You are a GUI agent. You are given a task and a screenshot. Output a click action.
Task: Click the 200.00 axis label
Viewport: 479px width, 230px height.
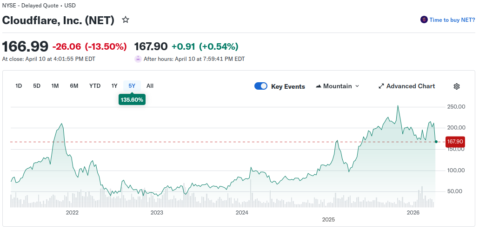455,128
